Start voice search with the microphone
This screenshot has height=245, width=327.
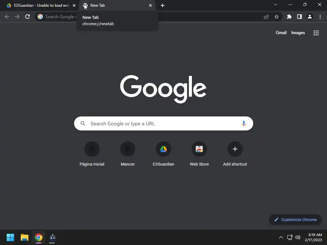pyautogui.click(x=244, y=123)
